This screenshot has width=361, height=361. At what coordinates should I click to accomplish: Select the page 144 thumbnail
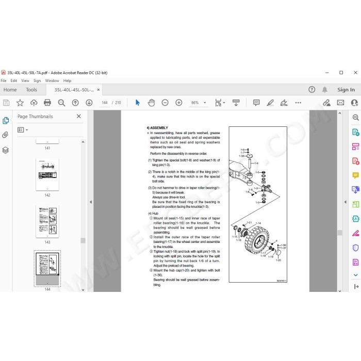(x=47, y=269)
